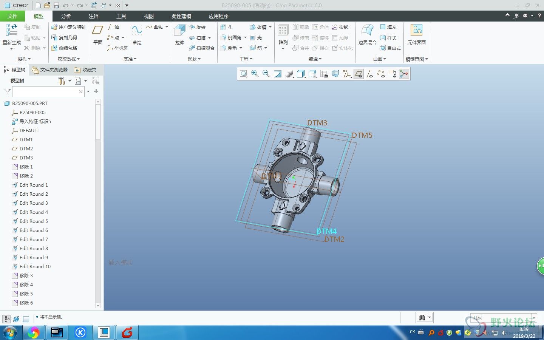Click the Zoom In magnifier icon
The height and width of the screenshot is (340, 544).
[x=255, y=74]
